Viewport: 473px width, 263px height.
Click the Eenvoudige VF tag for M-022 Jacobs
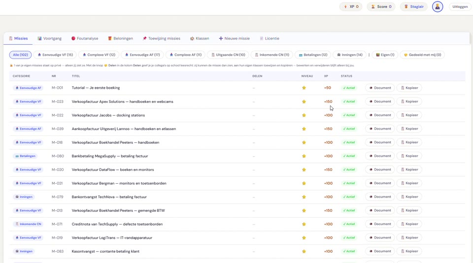click(x=28, y=115)
